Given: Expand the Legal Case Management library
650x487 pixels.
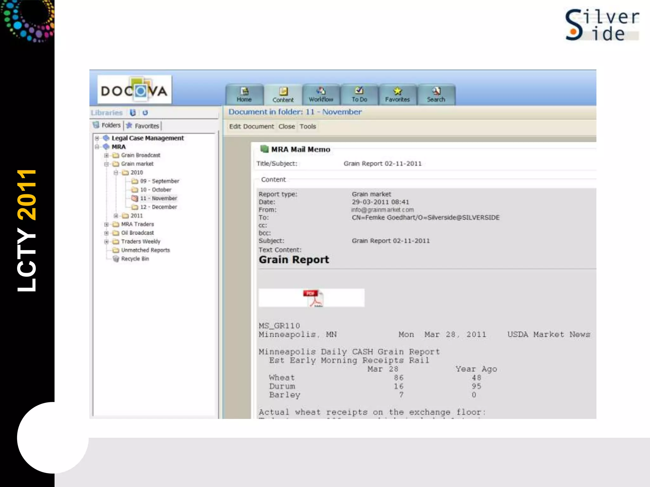Looking at the screenshot, I should (x=97, y=138).
